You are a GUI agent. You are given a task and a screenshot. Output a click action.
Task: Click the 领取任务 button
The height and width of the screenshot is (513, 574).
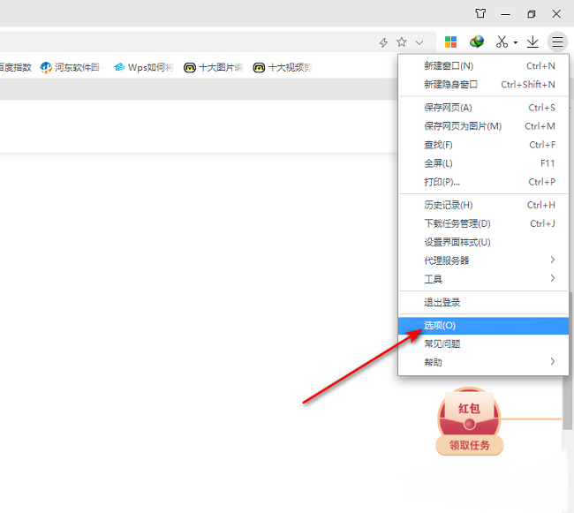click(x=469, y=445)
